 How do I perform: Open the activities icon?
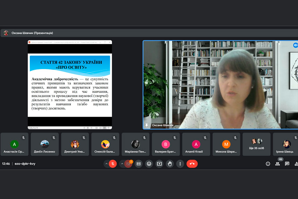point(296,164)
